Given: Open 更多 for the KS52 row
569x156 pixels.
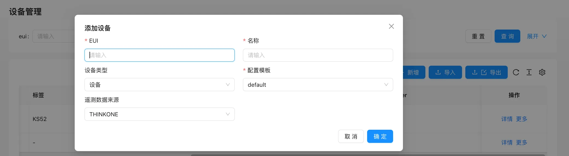Looking at the screenshot, I should 522,119.
